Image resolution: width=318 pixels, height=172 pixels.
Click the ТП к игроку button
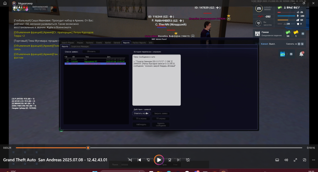coord(141,119)
